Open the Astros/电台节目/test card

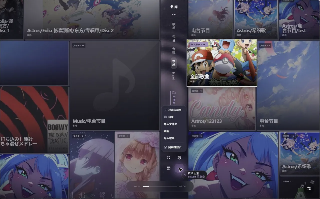point(299,19)
